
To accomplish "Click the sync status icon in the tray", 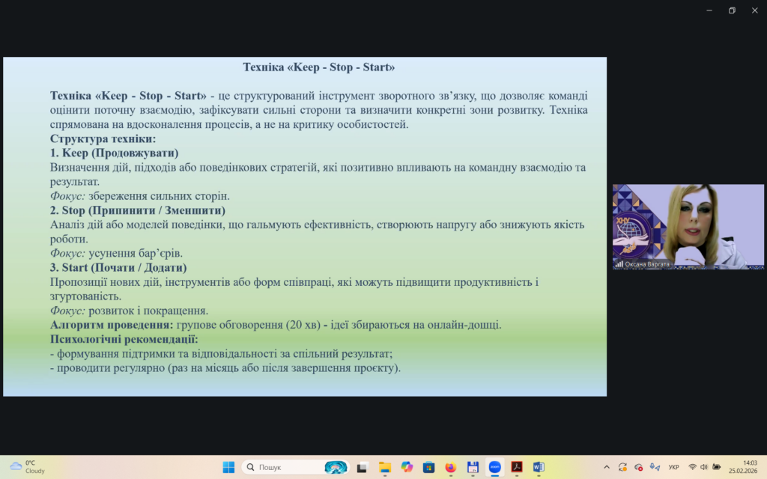I will coord(622,467).
